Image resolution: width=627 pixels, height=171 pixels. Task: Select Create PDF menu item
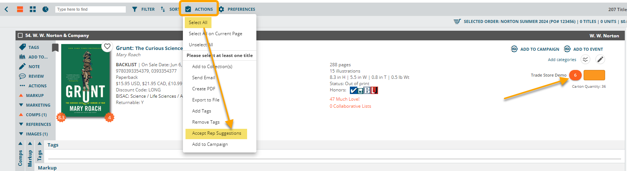point(204,89)
